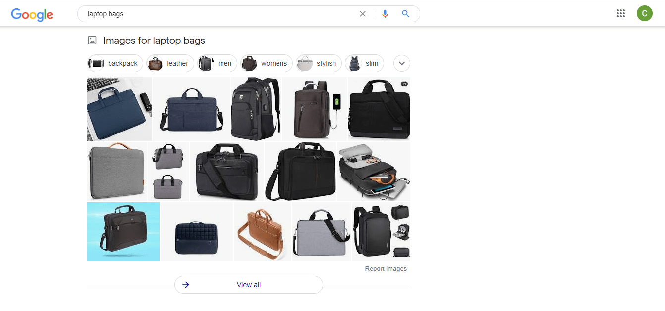The width and height of the screenshot is (665, 311).
Task: Open the navy bag with strap on desk image
Action: (119, 109)
